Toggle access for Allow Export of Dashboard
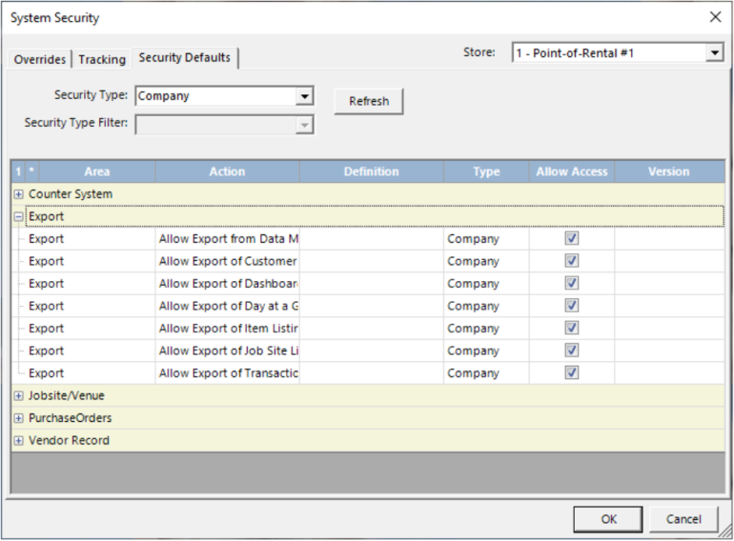 [x=572, y=284]
